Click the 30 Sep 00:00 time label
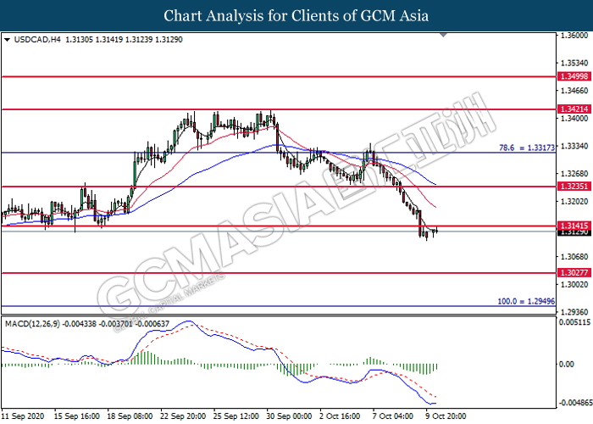Image resolution: width=593 pixels, height=424 pixels. pos(290,416)
